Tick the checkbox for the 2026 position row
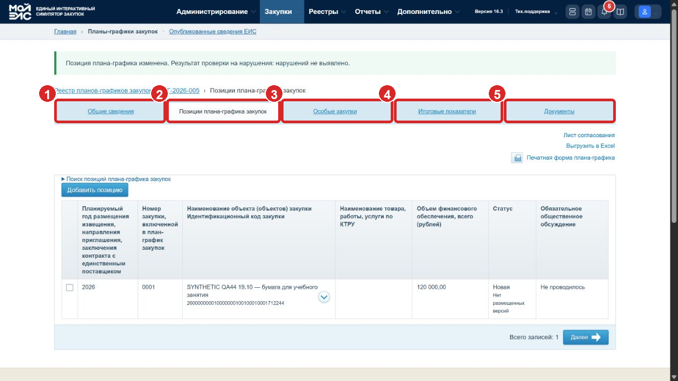This screenshot has height=381, width=678. click(x=70, y=288)
